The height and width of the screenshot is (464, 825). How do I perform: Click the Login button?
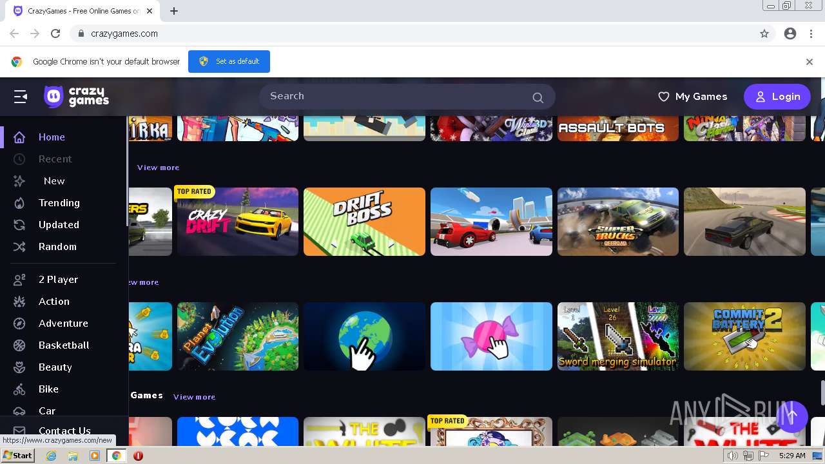tap(777, 97)
